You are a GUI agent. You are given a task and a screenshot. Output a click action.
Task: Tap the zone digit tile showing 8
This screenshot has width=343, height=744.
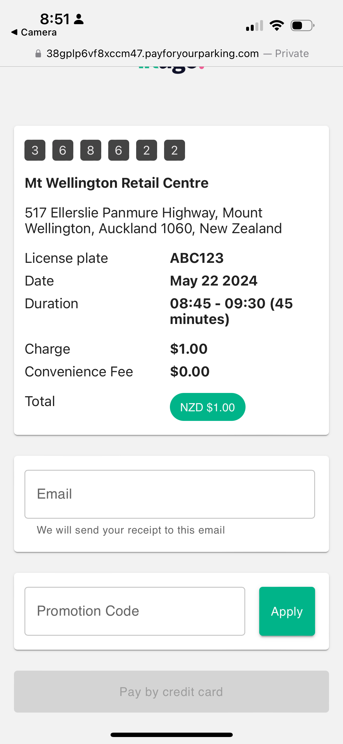(91, 150)
